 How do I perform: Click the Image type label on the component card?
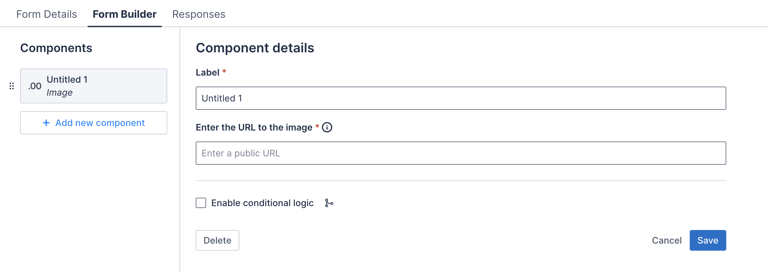60,92
